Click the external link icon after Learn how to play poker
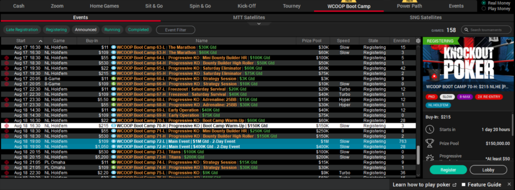Viewport: 515px width, 190px height. click(x=455, y=185)
